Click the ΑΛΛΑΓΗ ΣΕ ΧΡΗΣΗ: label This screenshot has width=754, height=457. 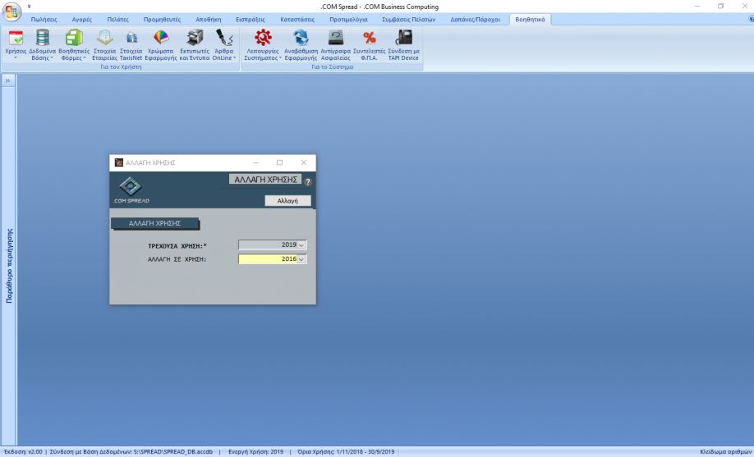click(177, 259)
